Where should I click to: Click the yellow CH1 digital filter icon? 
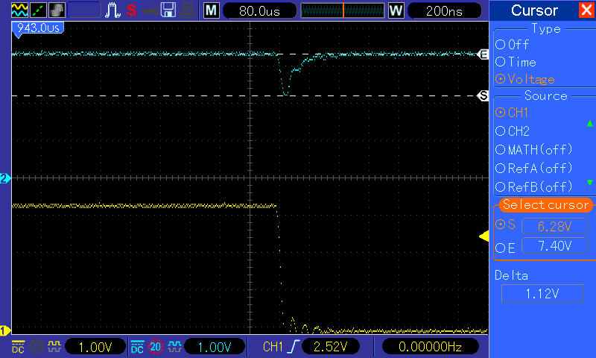point(54,347)
